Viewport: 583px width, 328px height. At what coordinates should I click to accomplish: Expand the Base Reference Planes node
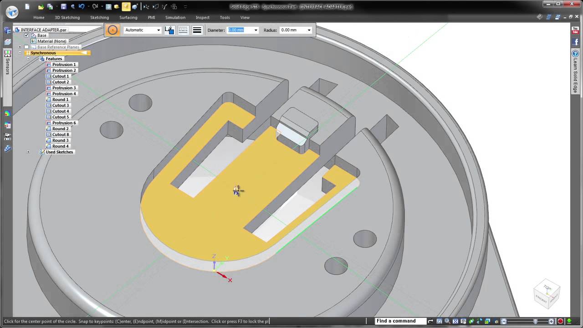coord(20,47)
